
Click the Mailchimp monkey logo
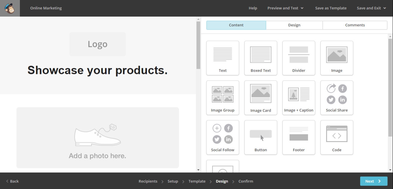(x=10, y=8)
